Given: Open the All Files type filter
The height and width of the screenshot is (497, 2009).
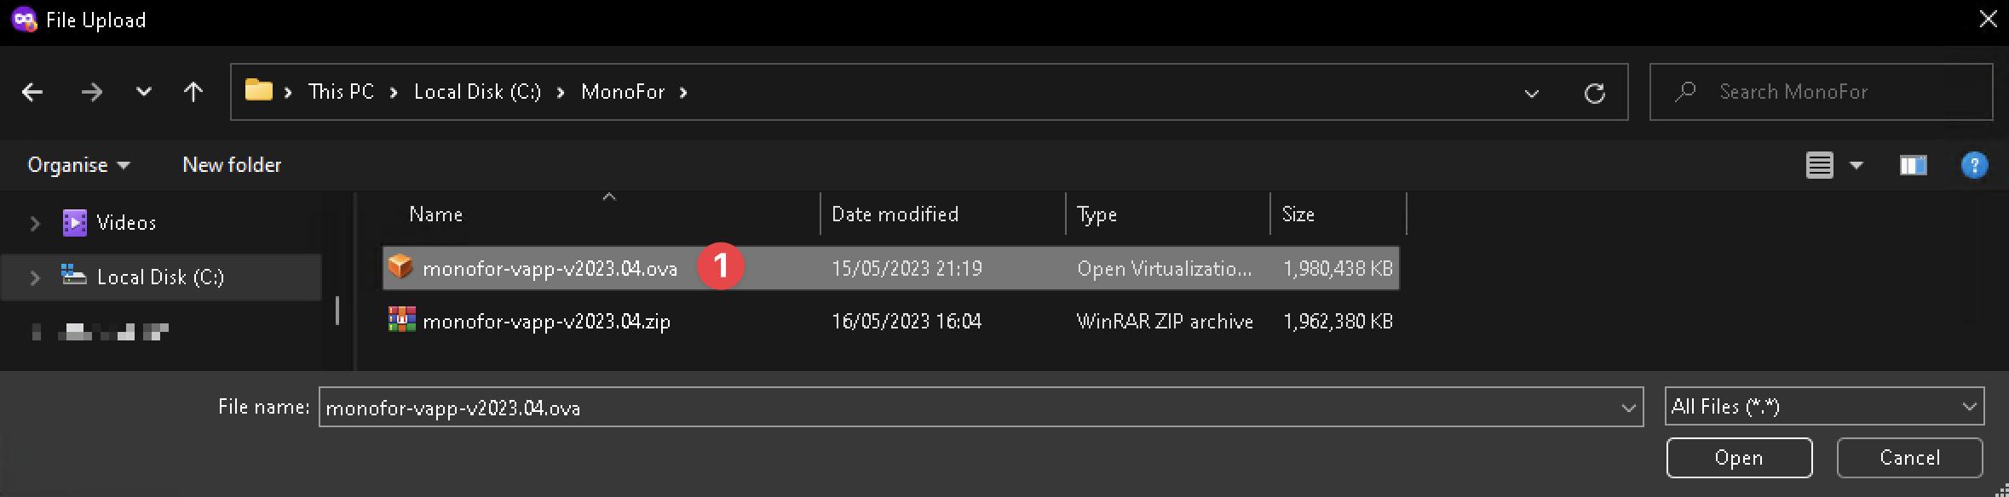Looking at the screenshot, I should [1824, 407].
